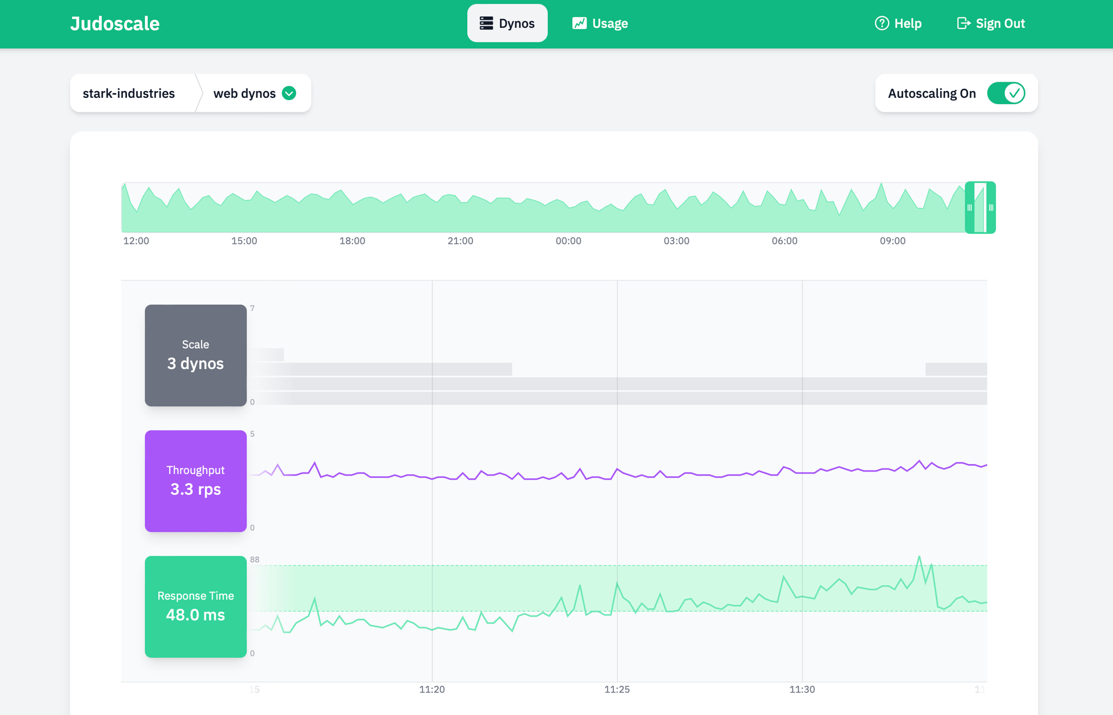
Task: Open Help from the top bar
Action: click(x=897, y=23)
